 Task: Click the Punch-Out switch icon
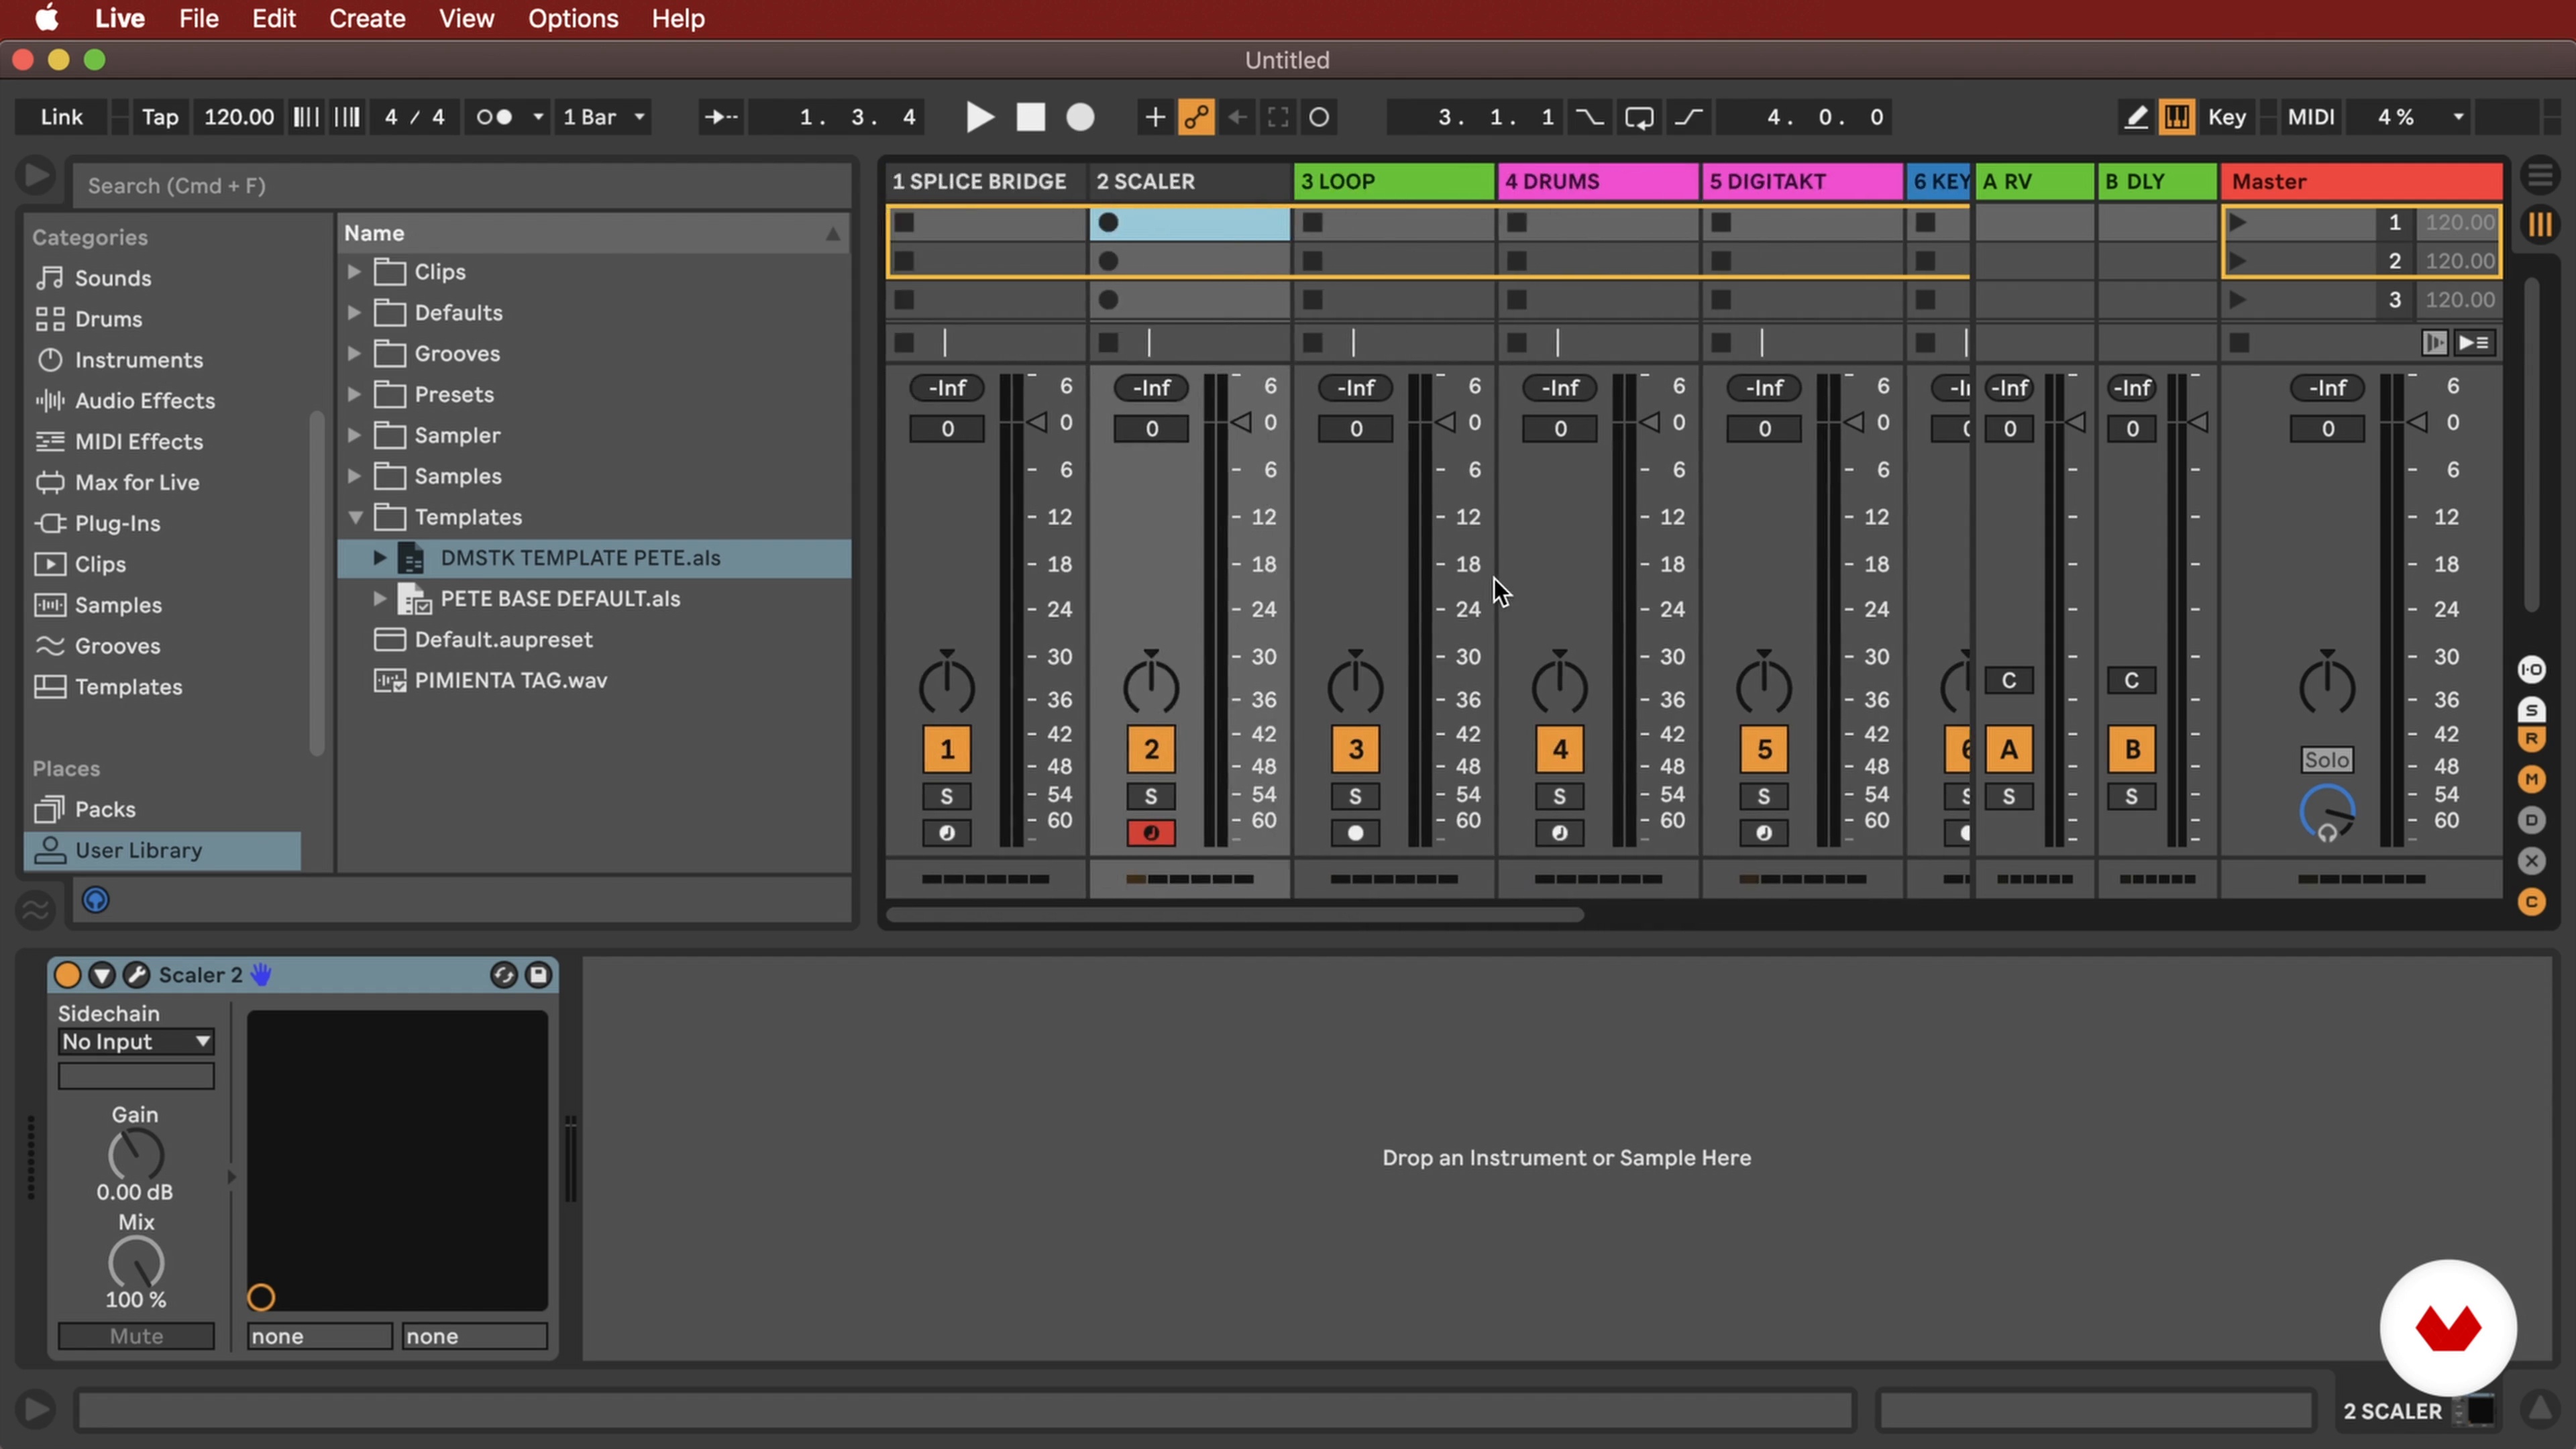[x=1689, y=117]
